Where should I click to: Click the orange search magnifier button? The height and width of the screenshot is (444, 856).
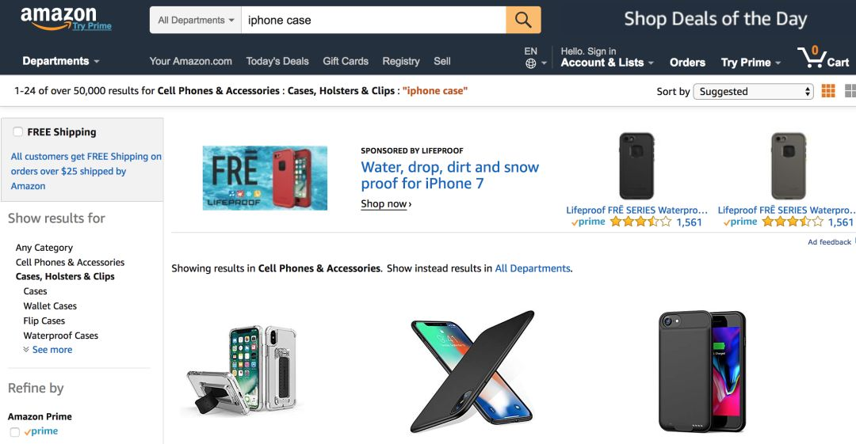[523, 21]
